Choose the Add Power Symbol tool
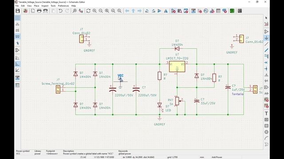Image resolution: width=284 pixels, height=159 pixels. 266,38
